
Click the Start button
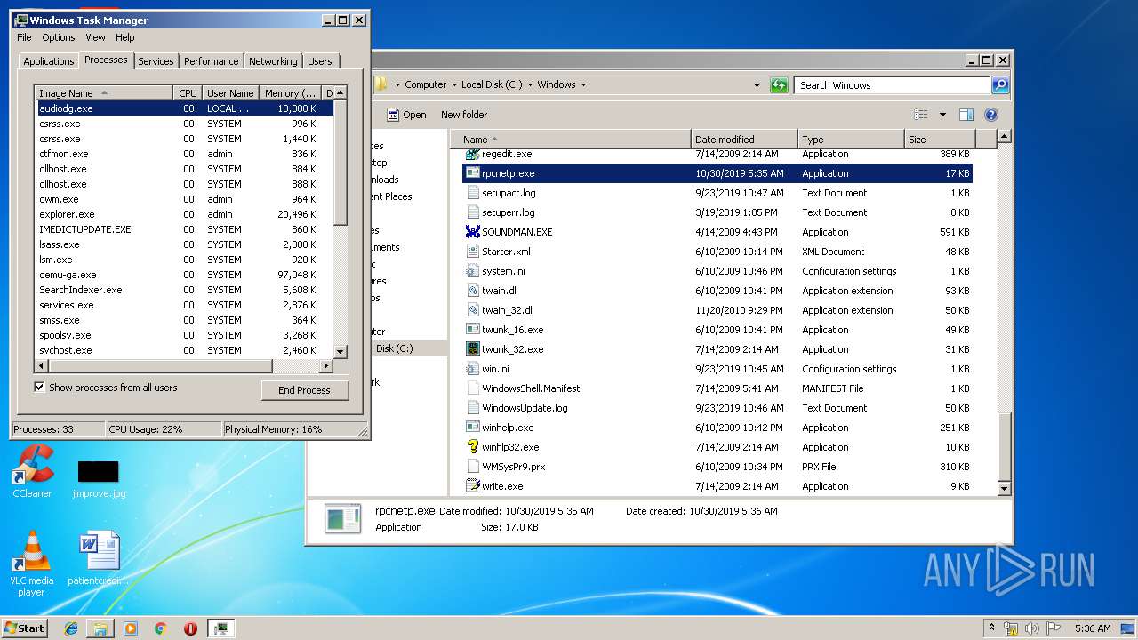point(25,628)
